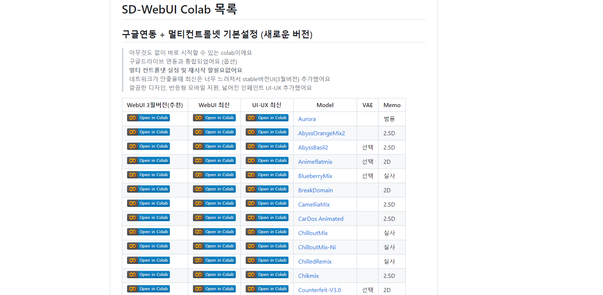Open Aurora in Colab, WebUI 최신 column

[214, 118]
